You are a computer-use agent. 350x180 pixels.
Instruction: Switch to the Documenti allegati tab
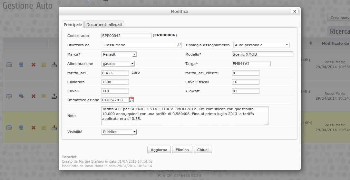pos(104,24)
